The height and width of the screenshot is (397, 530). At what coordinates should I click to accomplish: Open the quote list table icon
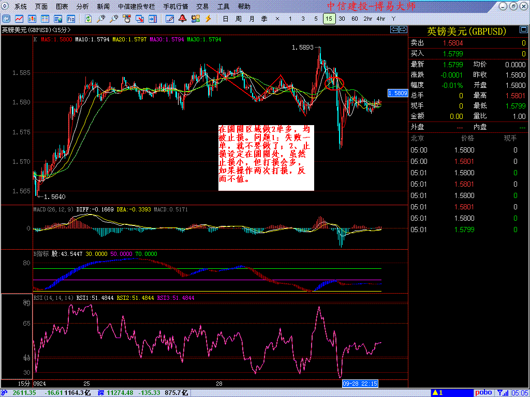click(x=45, y=19)
